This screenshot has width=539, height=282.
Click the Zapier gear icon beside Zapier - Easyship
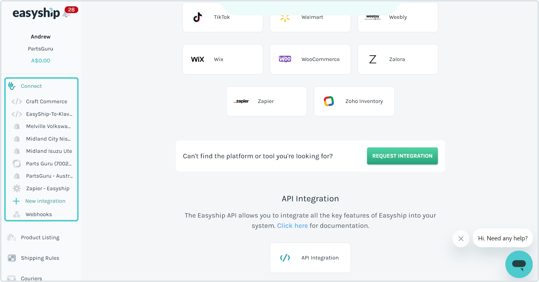click(17, 188)
